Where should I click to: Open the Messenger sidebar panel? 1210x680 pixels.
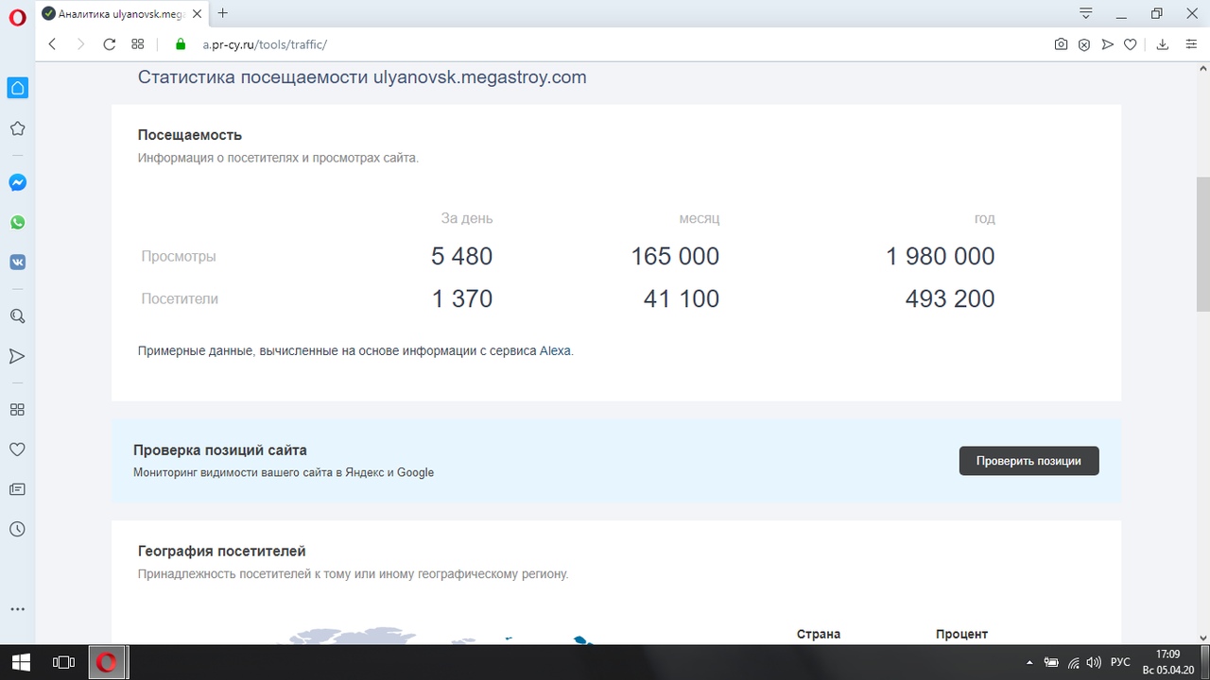coord(17,183)
